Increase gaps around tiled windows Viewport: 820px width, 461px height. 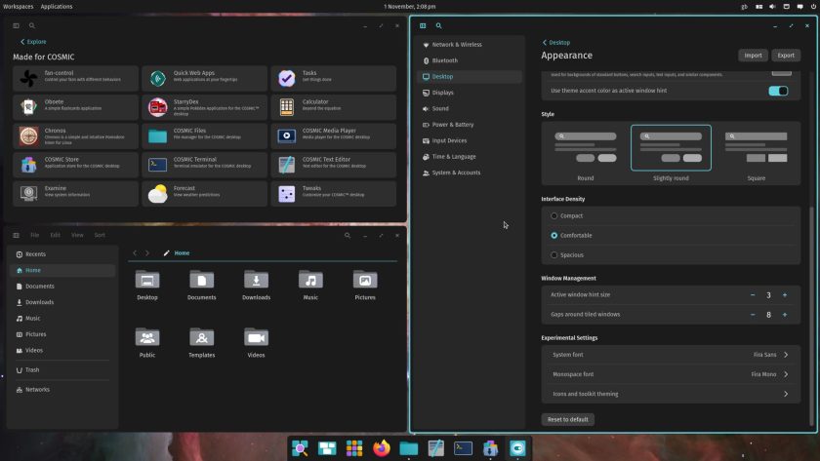[x=785, y=315]
